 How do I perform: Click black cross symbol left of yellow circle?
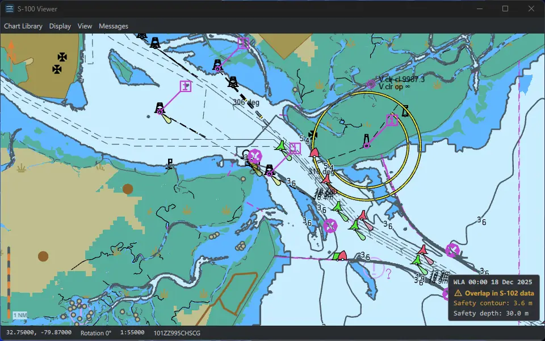(x=312, y=135)
